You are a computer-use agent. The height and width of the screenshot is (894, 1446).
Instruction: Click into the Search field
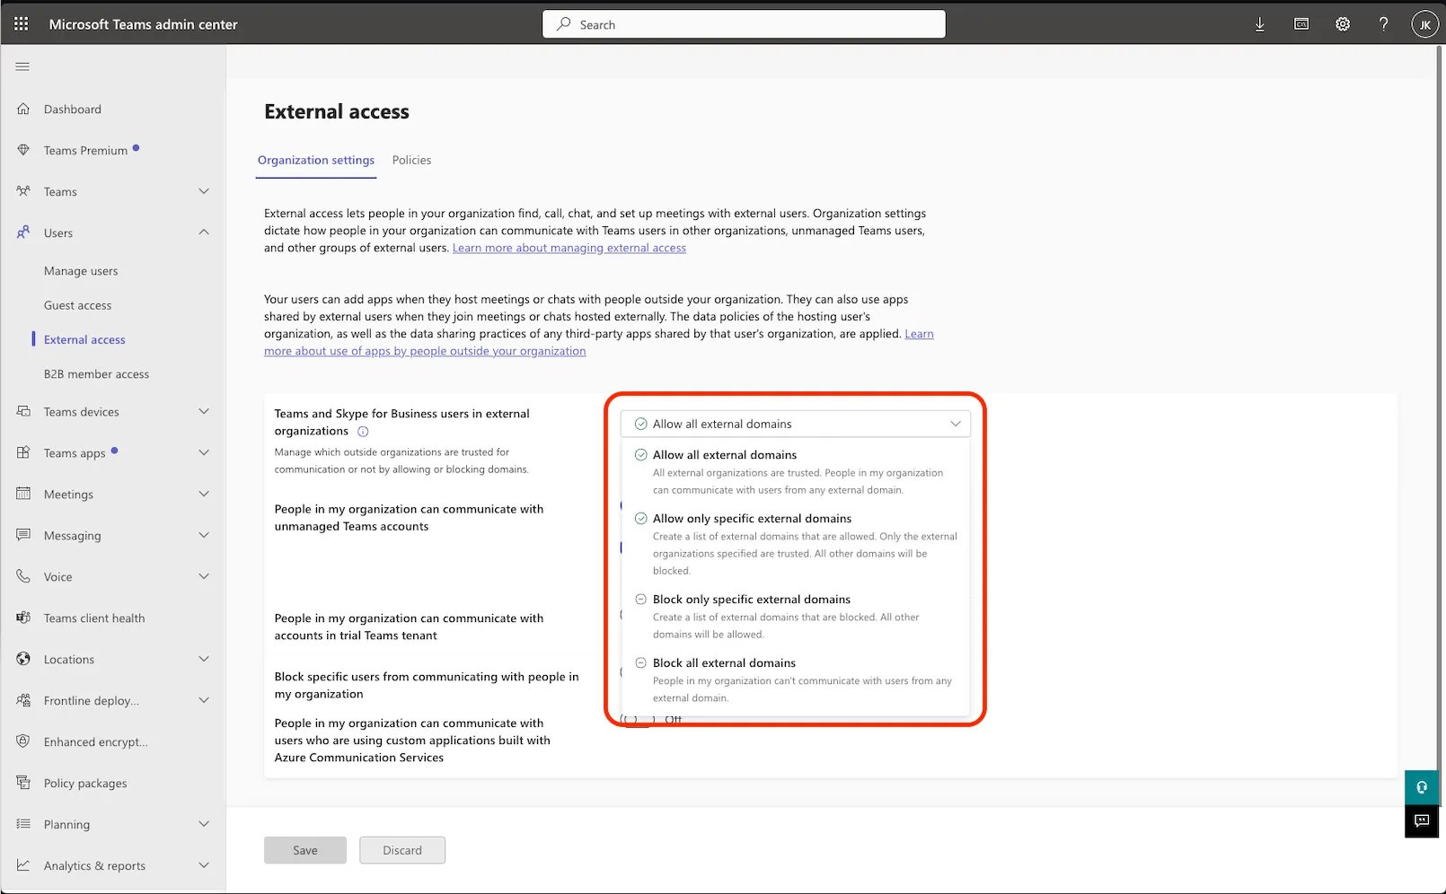744,24
